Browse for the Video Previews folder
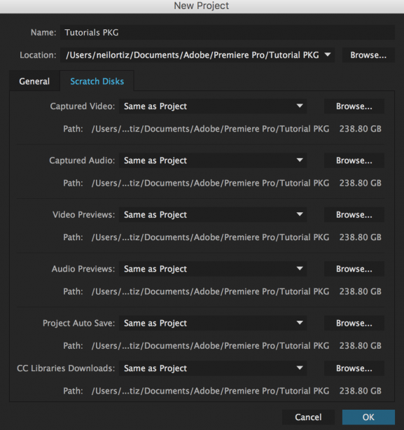Screen dimensions: 404x430 click(x=354, y=215)
